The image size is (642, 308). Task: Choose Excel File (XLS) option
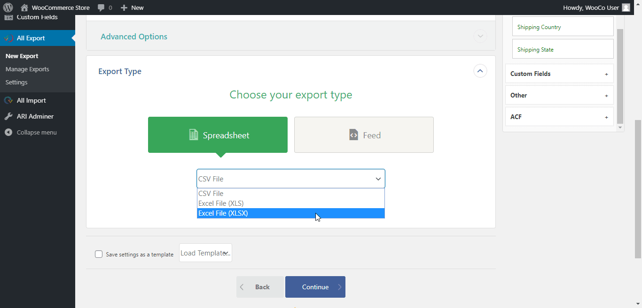(291, 203)
